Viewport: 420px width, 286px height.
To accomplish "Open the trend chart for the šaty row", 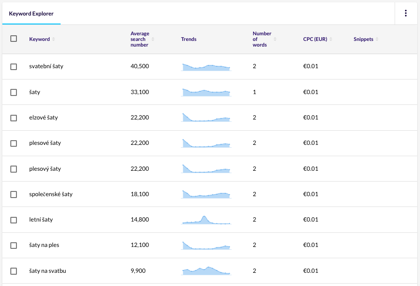I will tap(206, 92).
